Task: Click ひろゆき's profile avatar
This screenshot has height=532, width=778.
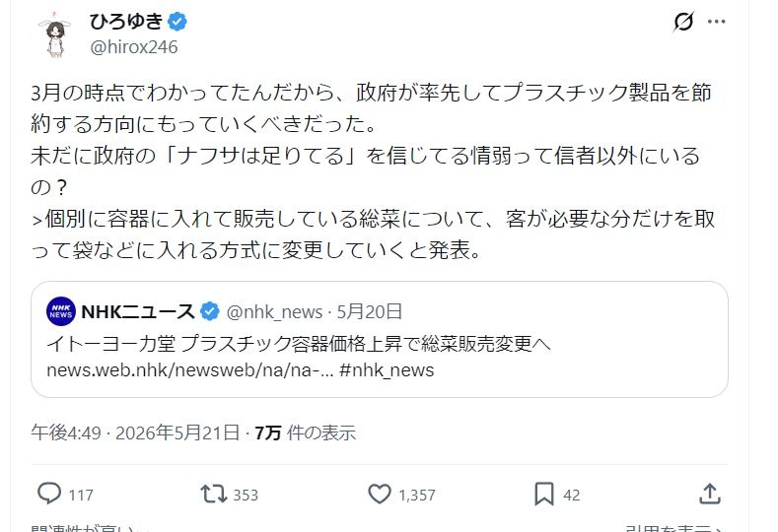Action: 56,33
